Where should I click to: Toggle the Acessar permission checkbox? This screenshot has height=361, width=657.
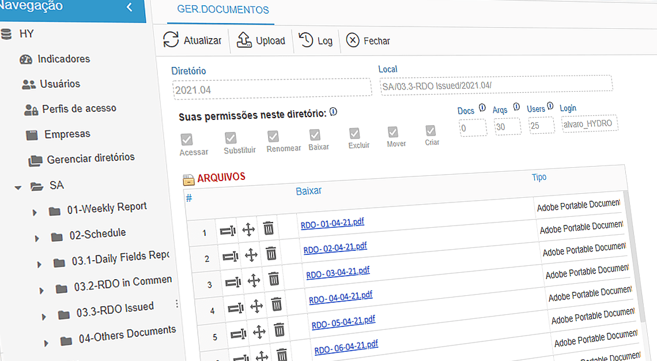(186, 139)
